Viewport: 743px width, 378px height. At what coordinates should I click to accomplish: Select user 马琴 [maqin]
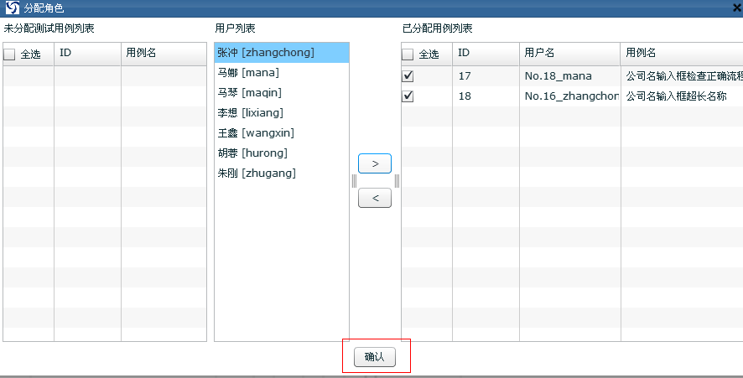(x=249, y=93)
